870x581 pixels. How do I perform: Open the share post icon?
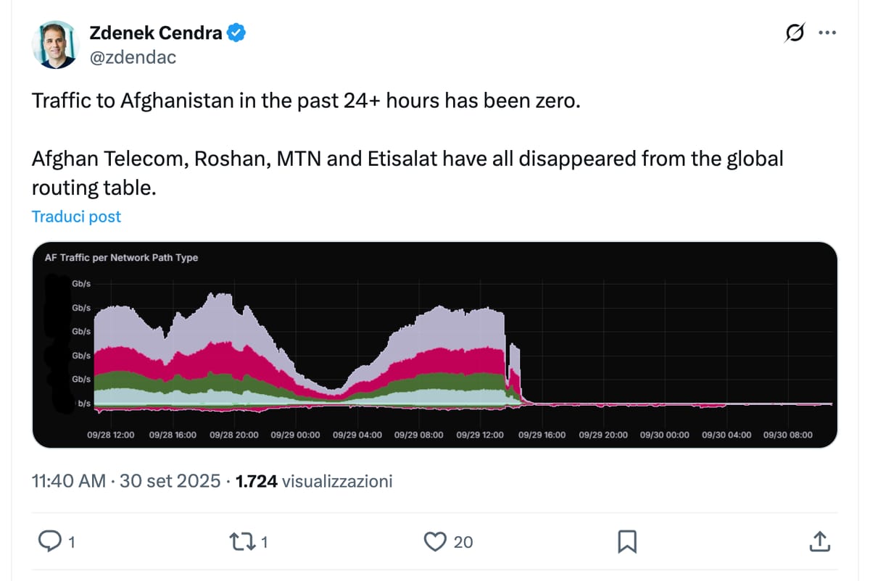[819, 540]
